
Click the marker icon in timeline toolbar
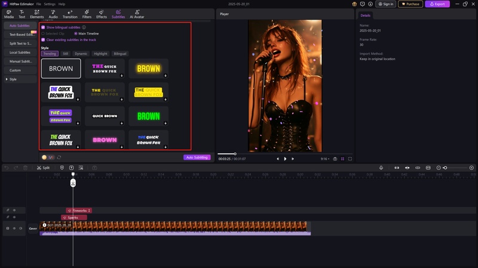point(62,168)
